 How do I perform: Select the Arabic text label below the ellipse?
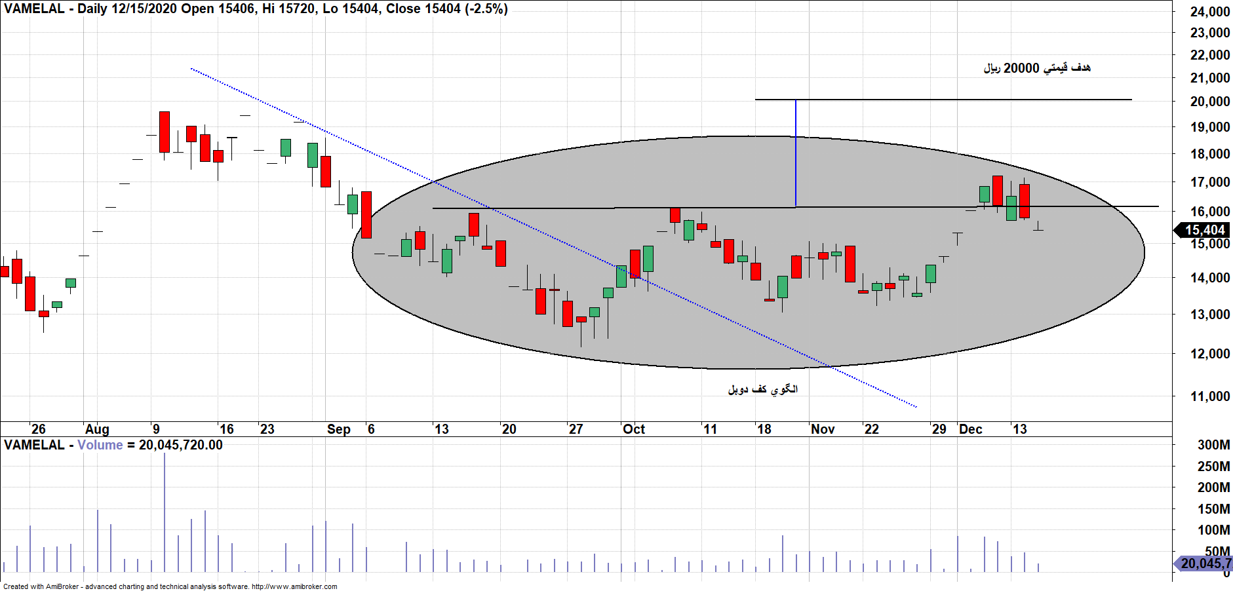(x=762, y=389)
